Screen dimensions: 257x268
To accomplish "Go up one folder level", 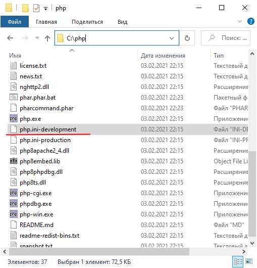I will [47, 38].
